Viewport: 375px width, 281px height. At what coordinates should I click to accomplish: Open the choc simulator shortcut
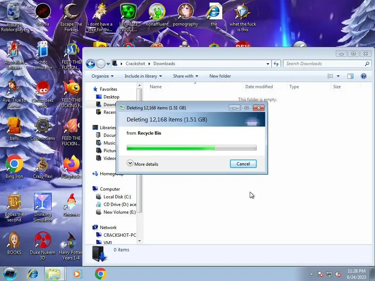point(42,56)
